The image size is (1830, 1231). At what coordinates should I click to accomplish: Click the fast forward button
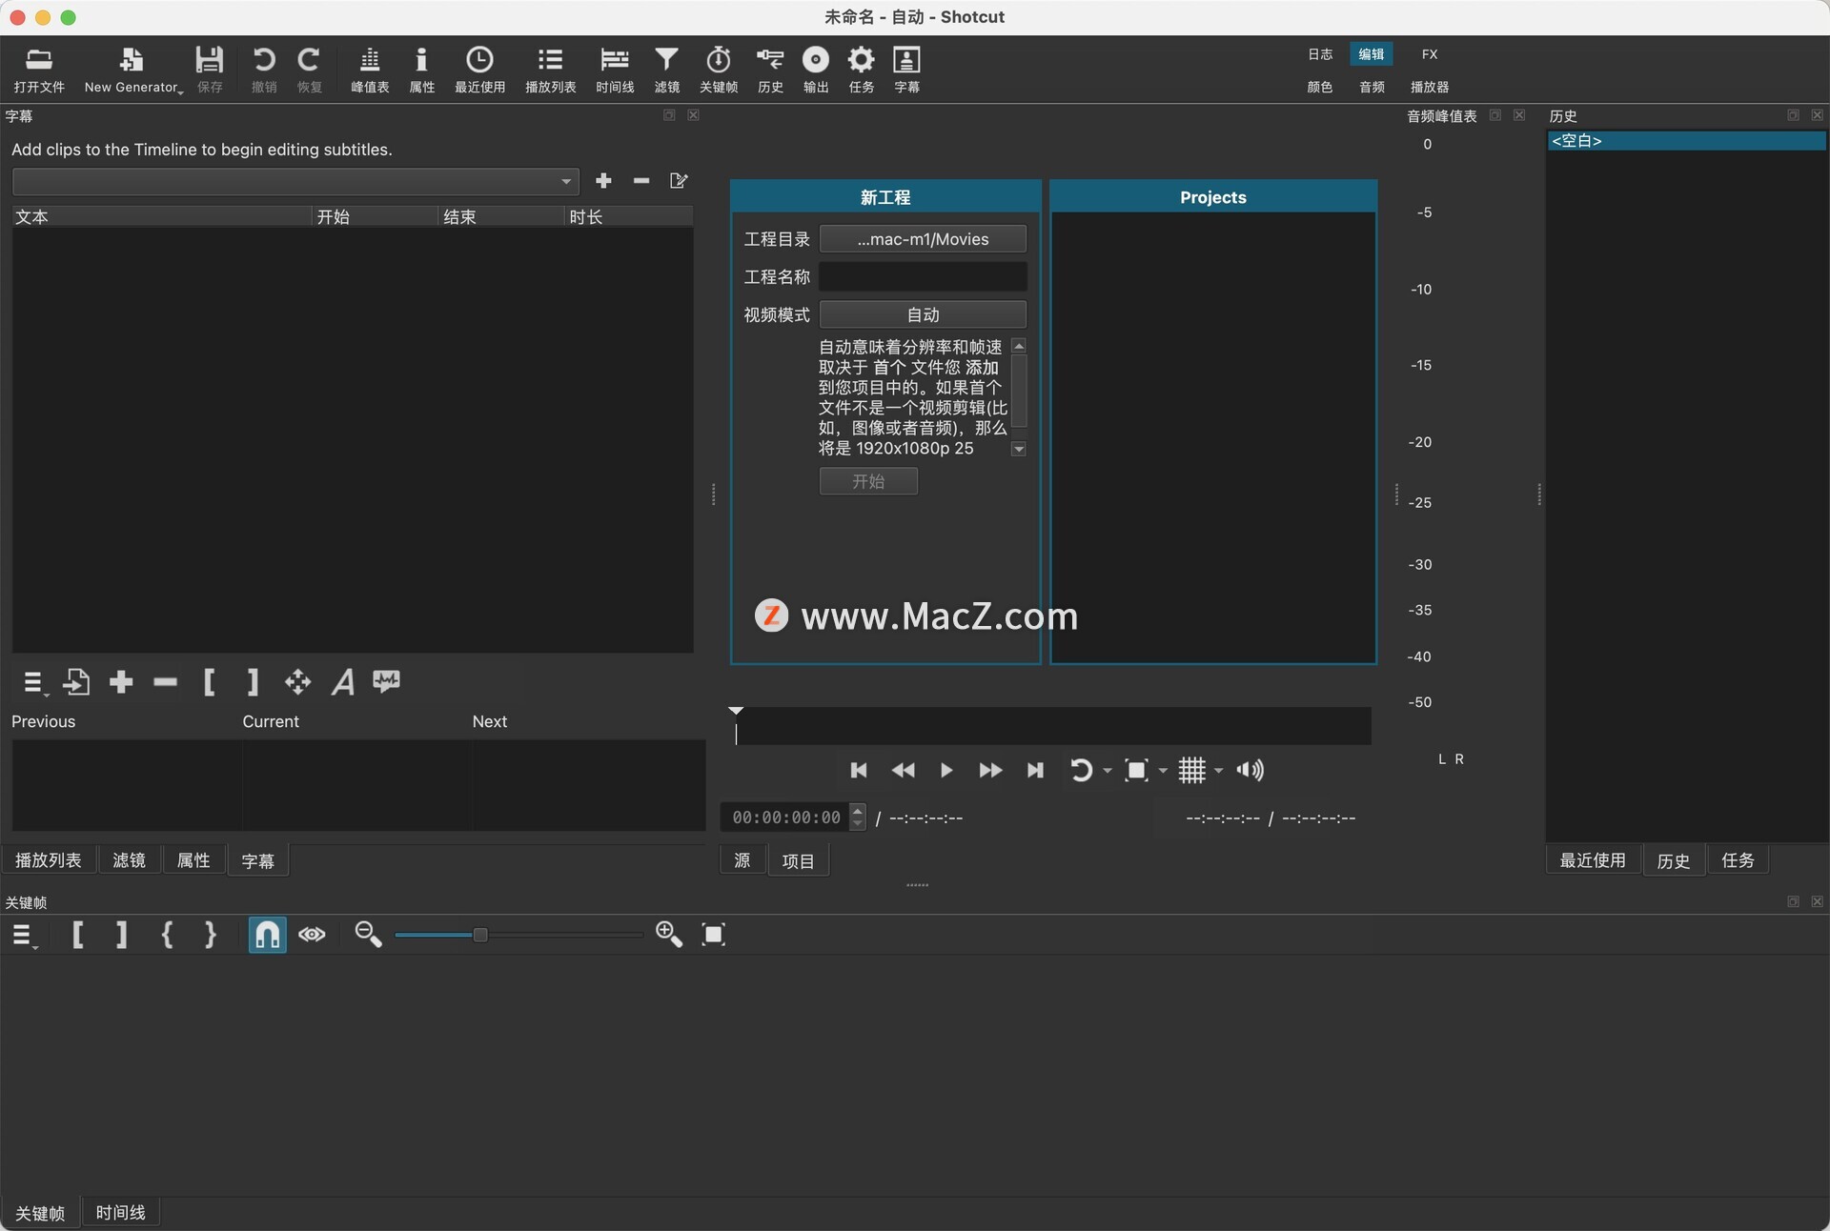click(990, 770)
